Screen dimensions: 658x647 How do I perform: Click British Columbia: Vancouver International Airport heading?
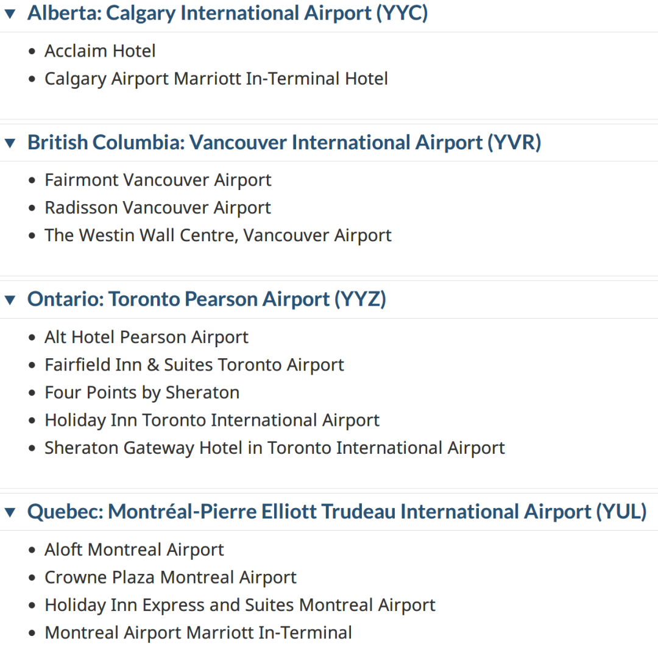point(284,142)
